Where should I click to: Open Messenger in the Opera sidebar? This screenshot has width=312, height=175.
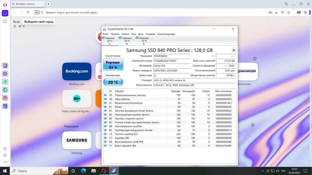[5, 74]
